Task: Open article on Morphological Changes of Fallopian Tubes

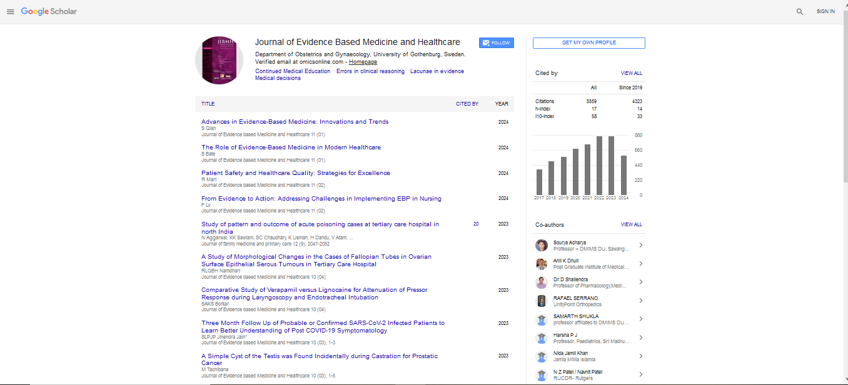Action: click(316, 261)
